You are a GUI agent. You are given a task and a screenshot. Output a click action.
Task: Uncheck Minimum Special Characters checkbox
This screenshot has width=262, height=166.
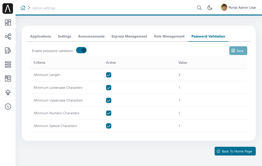point(109,126)
